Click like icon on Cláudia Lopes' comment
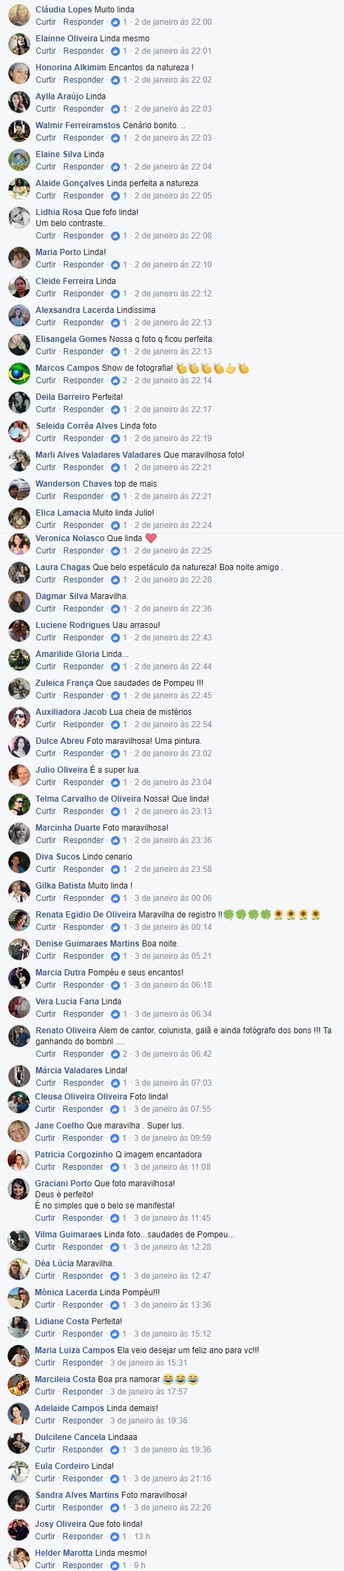344x1571 pixels. [x=115, y=22]
